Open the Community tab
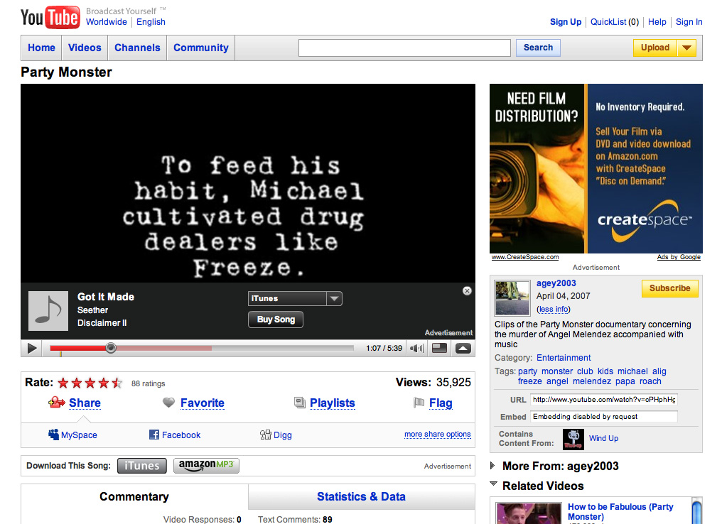Viewport: 722px width, 524px height. click(201, 48)
